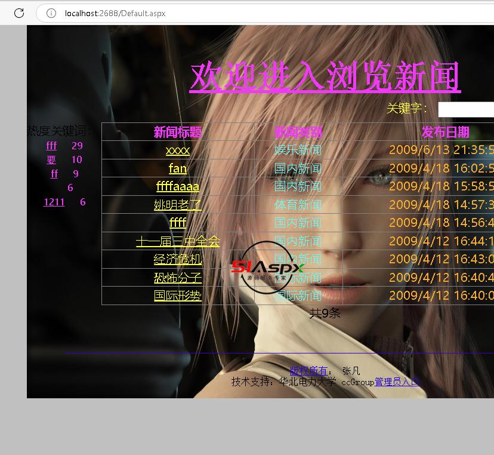Image resolution: width=494 pixels, height=455 pixels.
Task: Open the hot keyword link ff
Action: click(54, 173)
